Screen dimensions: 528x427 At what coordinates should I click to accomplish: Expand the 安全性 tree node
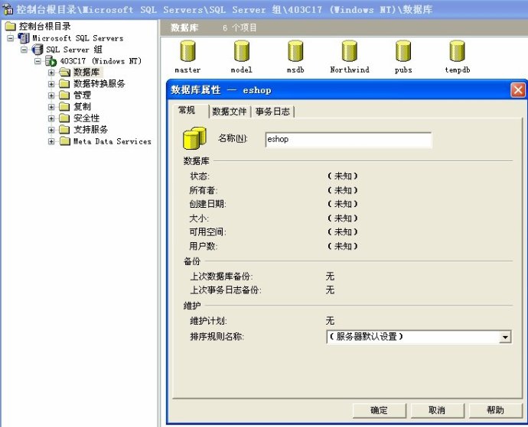(51, 118)
